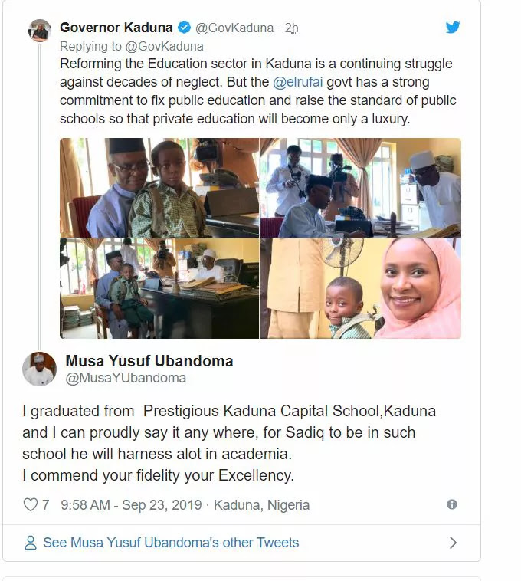The image size is (521, 581).
Task: Open Governor Kaduna's profile avatar
Action: (40, 31)
